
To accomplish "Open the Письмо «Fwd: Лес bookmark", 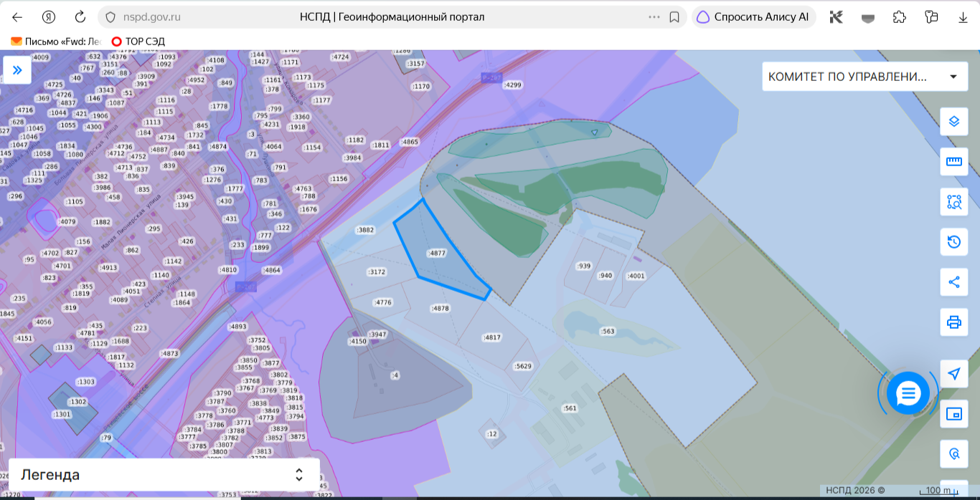I will (x=56, y=42).
